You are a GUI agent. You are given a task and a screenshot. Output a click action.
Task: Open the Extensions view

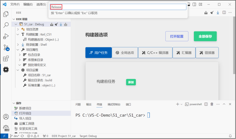click(x=6, y=59)
